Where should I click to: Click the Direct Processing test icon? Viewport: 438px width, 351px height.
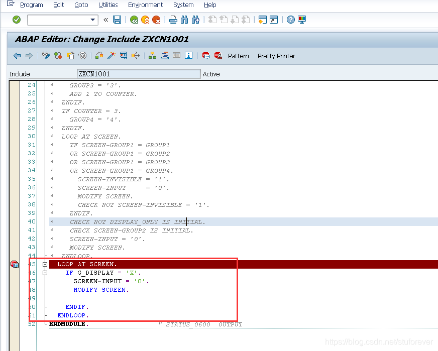tap(124, 56)
